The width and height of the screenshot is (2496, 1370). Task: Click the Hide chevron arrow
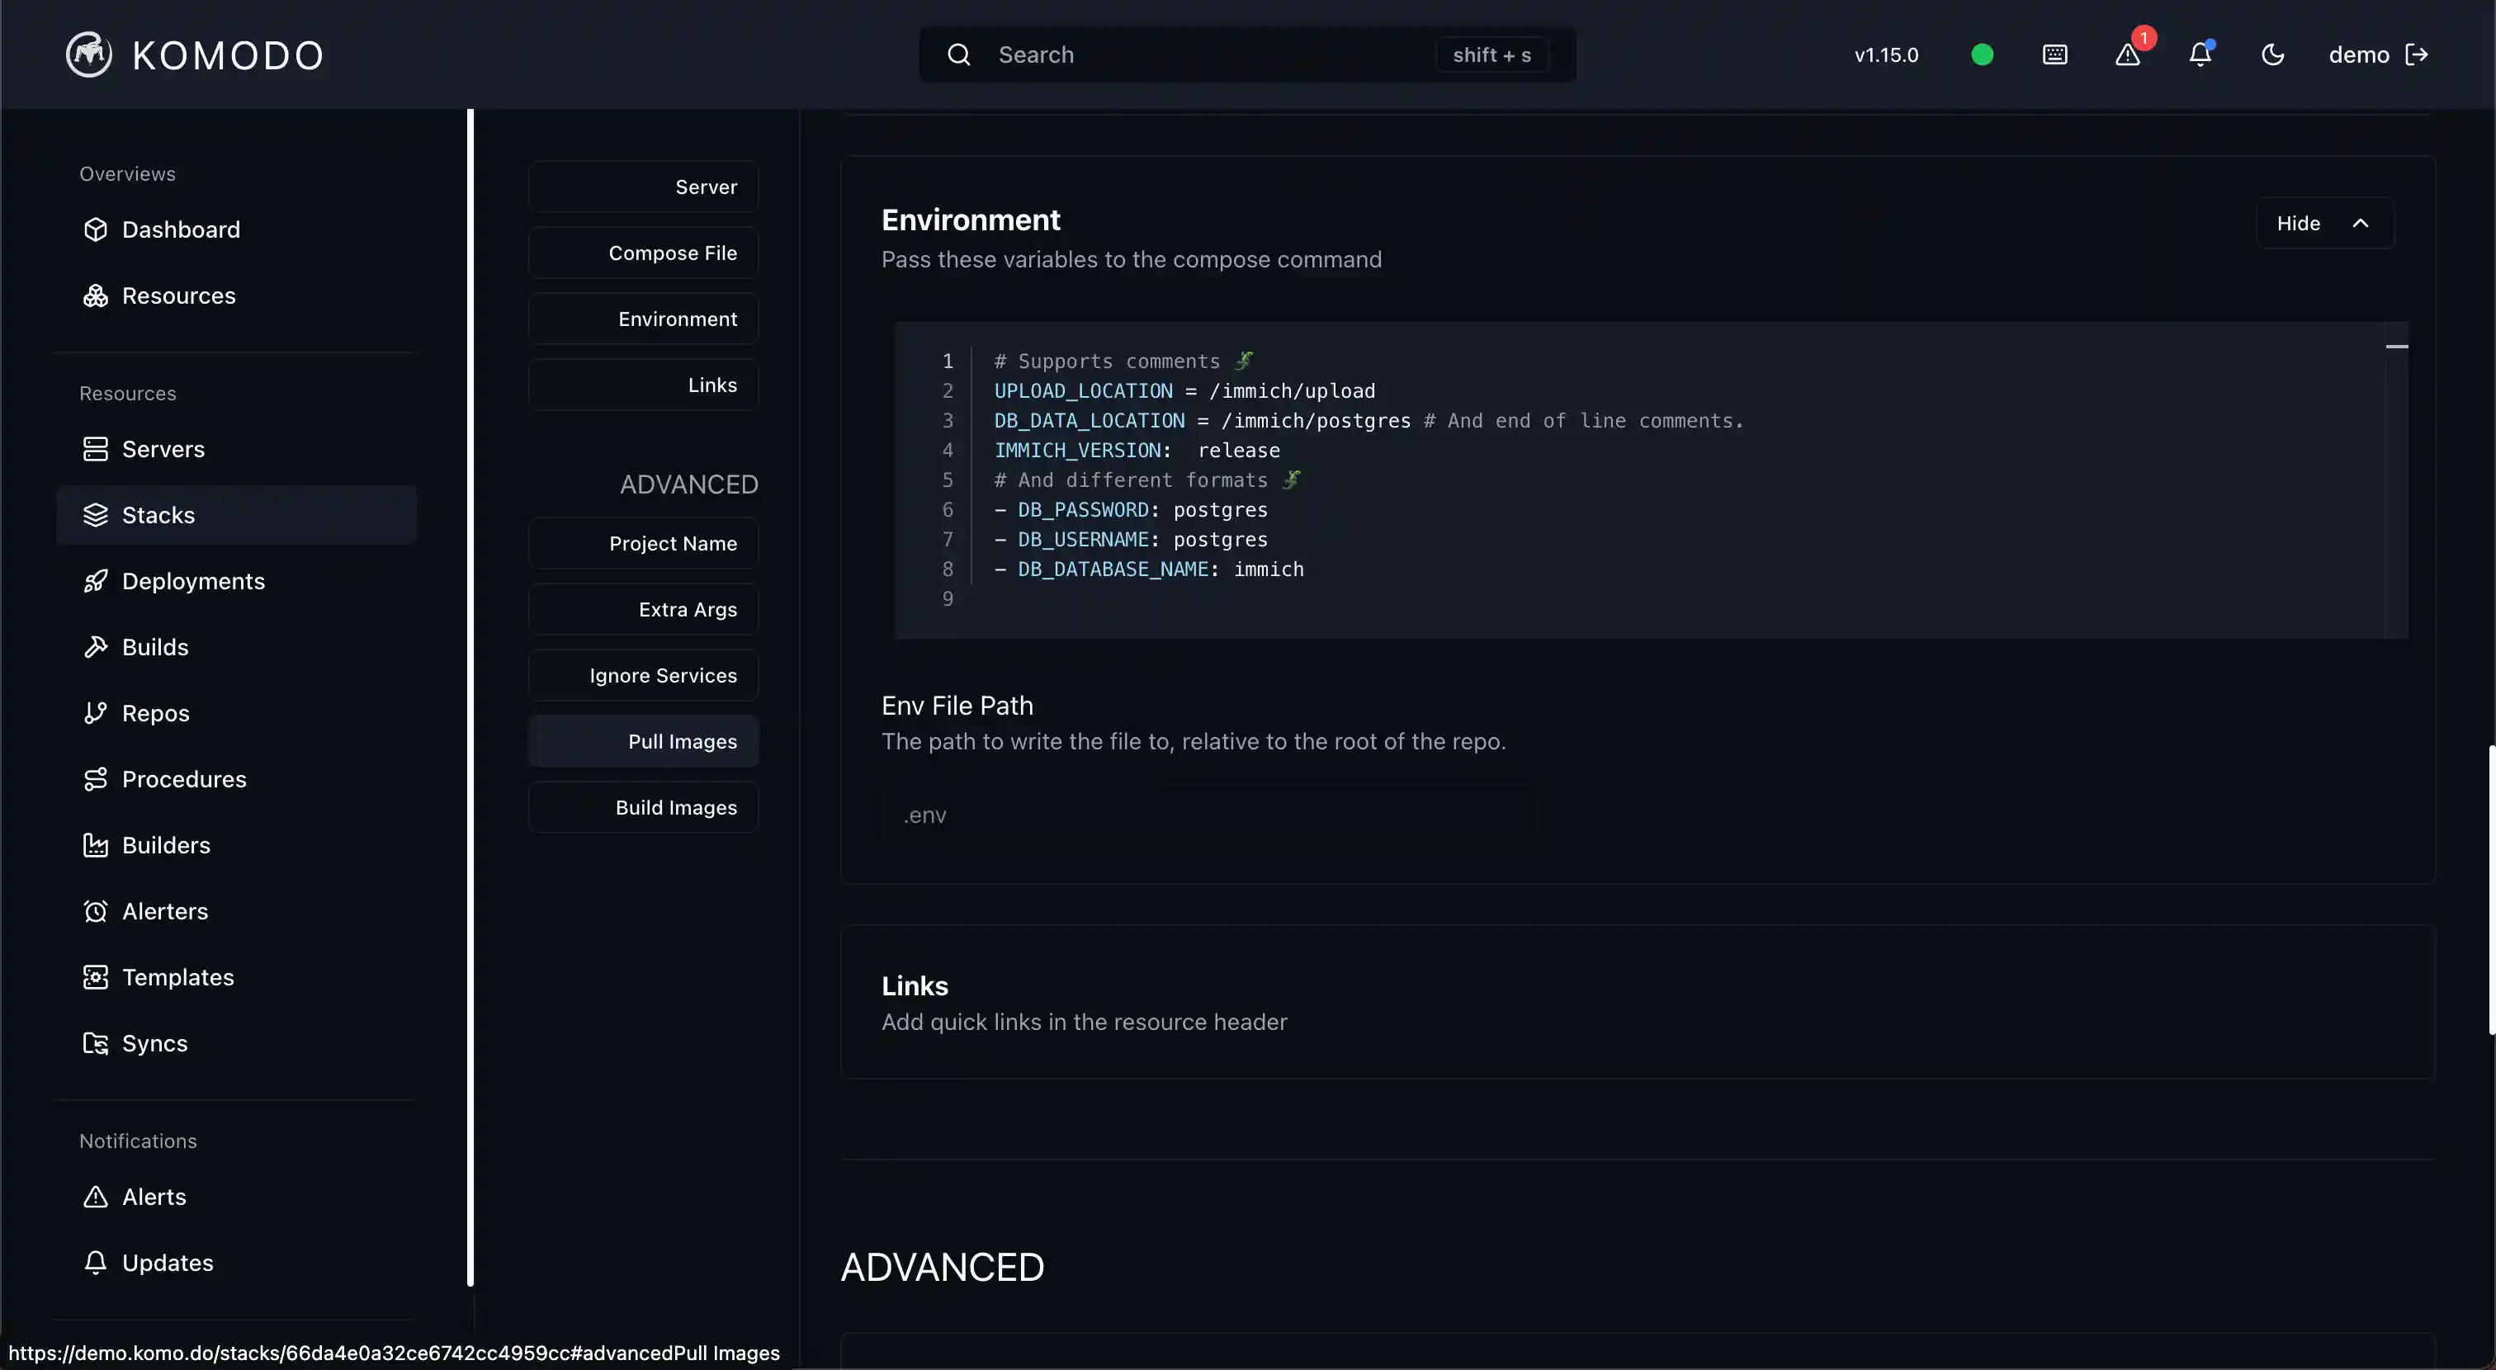tap(2361, 224)
